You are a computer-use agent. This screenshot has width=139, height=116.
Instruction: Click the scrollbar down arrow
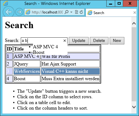click(x=134, y=107)
